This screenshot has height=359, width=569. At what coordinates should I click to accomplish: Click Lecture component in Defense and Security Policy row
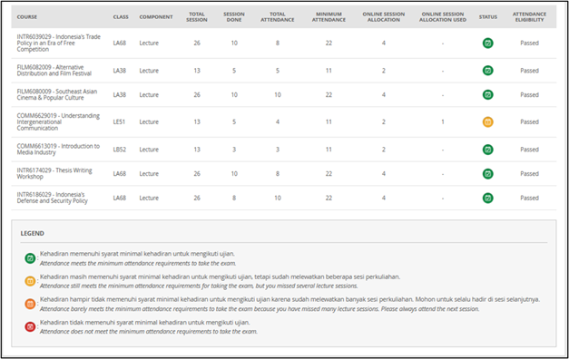pos(149,198)
